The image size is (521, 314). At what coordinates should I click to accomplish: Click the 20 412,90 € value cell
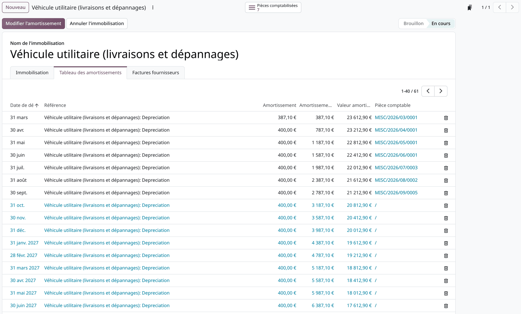[x=359, y=218]
